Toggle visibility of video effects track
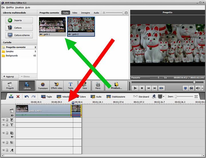This screenshot has height=158, width=206. 3,120
